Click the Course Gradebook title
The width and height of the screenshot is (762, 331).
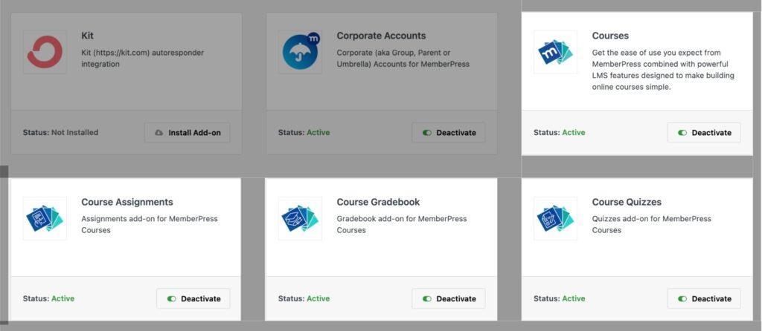click(378, 202)
